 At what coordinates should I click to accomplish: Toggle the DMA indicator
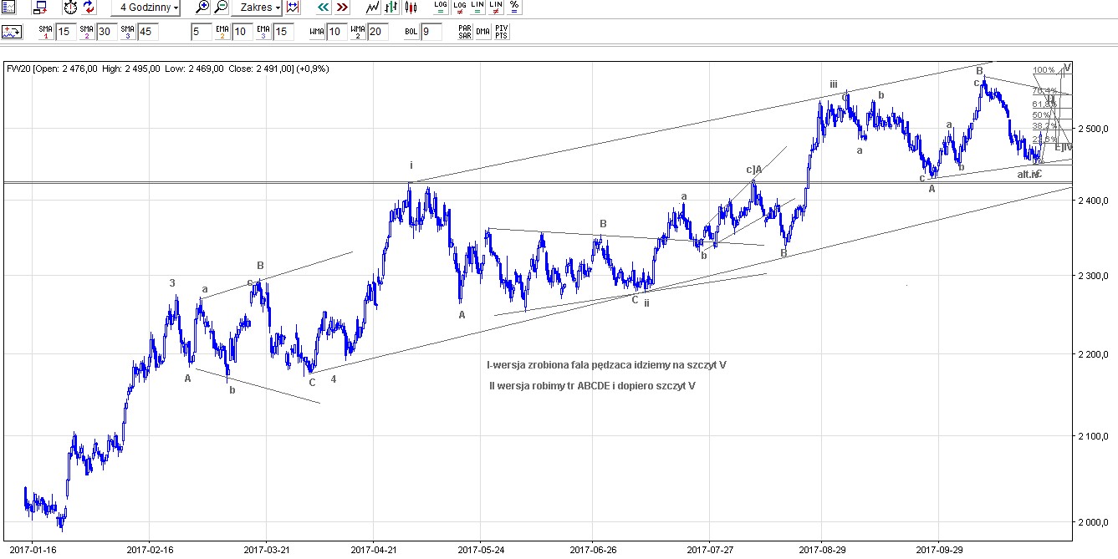pyautogui.click(x=483, y=32)
